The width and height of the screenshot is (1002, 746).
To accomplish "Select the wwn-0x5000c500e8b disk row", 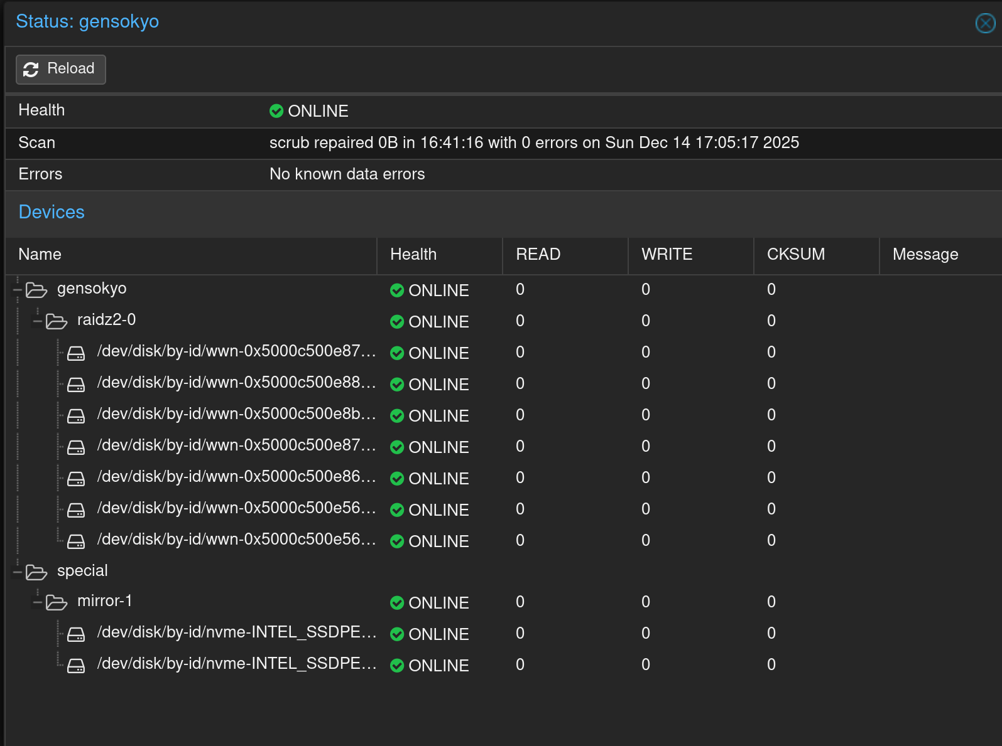I will (504, 415).
